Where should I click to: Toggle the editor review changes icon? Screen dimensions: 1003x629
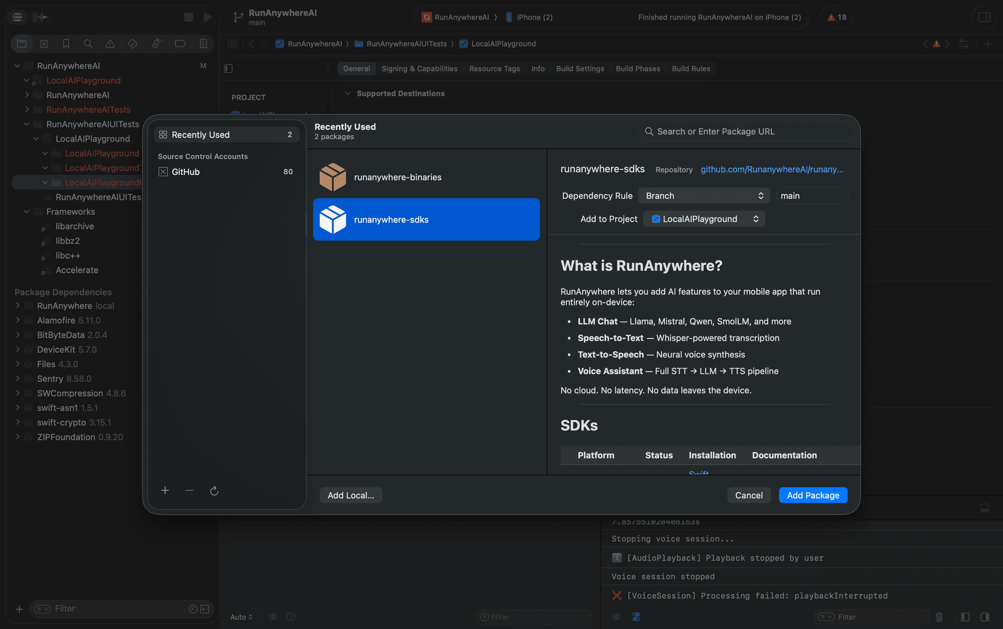coord(964,44)
